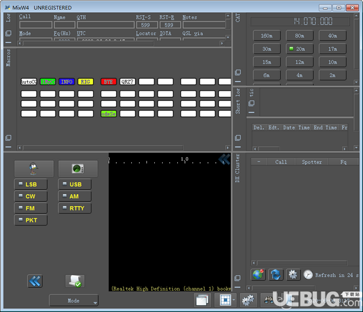363x312 pixels.
Task: Click the Del. column header
Action: pyautogui.click(x=259, y=128)
